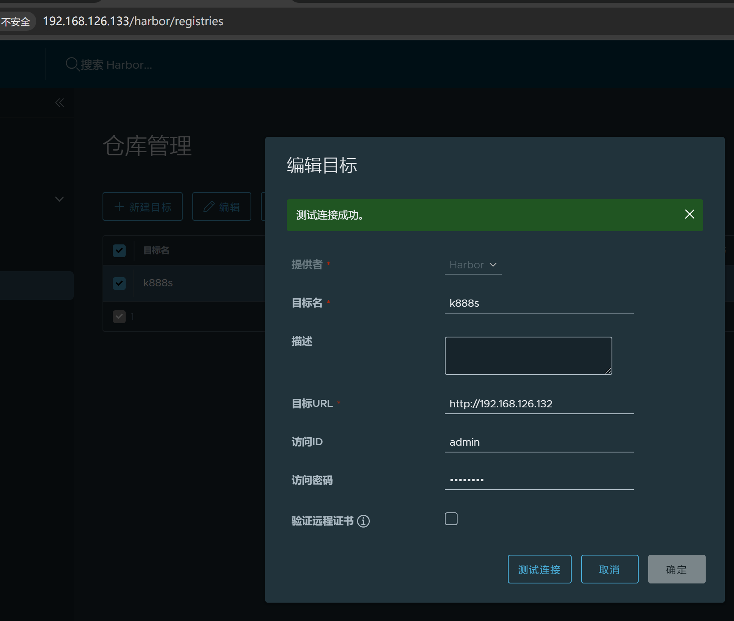Focus the 访问密码 password field

pyautogui.click(x=539, y=480)
